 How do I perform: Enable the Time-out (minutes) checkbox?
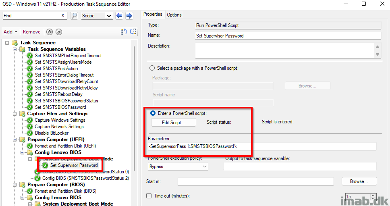click(x=149, y=196)
